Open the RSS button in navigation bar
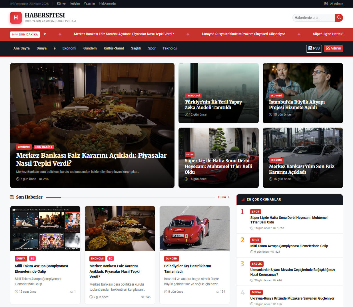Viewport: 353px width, 307px height. pos(314,48)
